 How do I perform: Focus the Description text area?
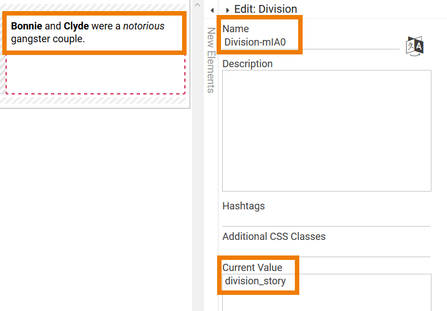[x=327, y=131]
